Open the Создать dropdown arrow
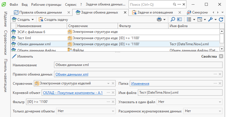Image resolution: width=226 pixels, height=117 pixels. (33, 19)
